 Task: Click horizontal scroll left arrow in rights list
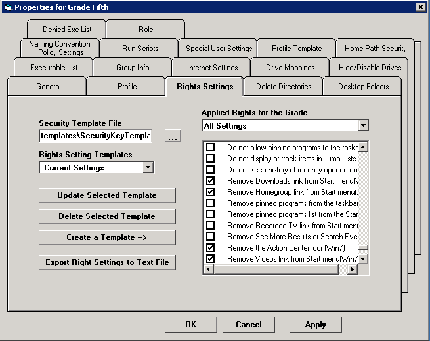[x=207, y=270]
